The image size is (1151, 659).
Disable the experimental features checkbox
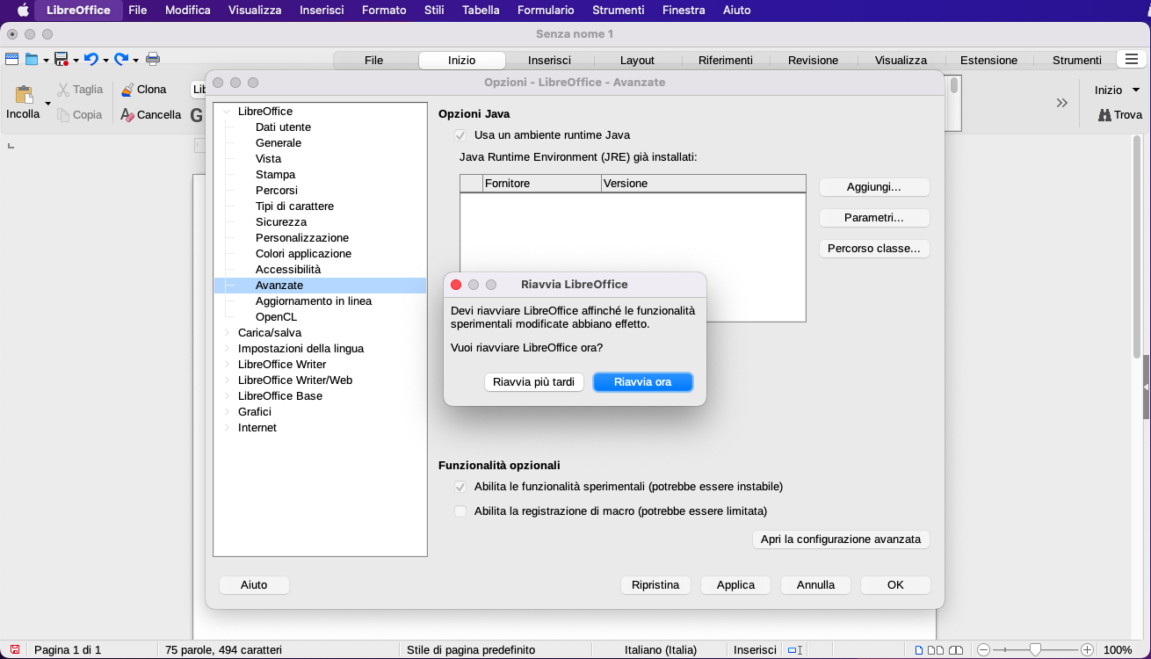click(460, 487)
